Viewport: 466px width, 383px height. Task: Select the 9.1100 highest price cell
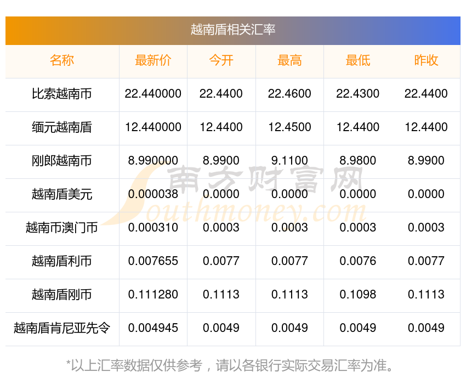[289, 161]
